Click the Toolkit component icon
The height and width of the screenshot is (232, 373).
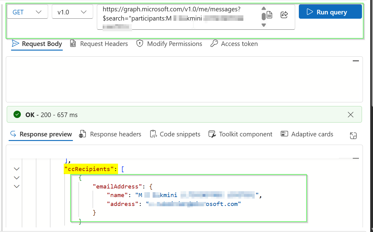212,134
